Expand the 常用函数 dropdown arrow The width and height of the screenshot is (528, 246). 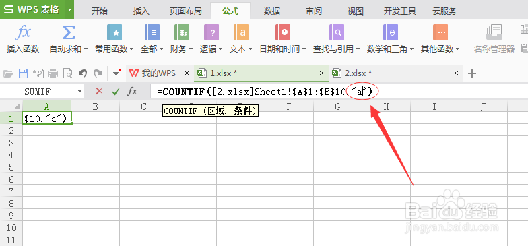131,49
